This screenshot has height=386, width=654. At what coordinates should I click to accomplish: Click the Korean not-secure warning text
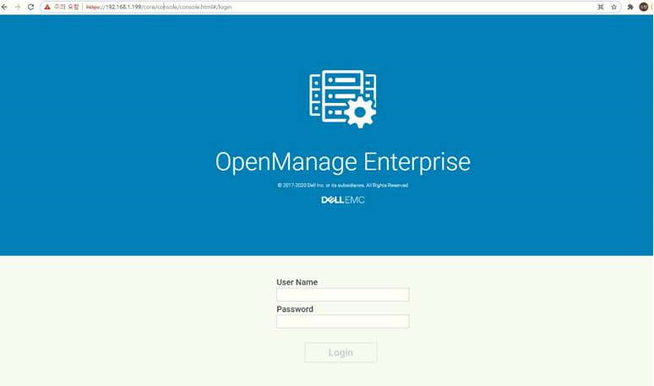[x=66, y=7]
